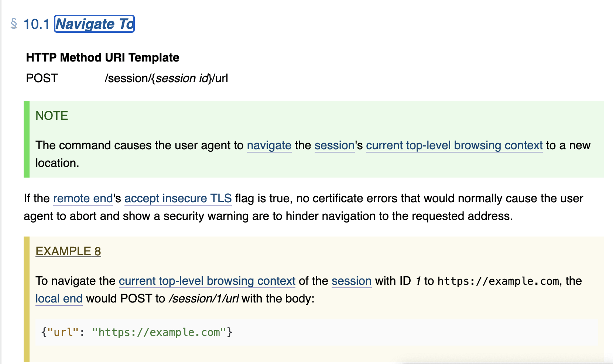Click the URI Template column header

(x=142, y=57)
